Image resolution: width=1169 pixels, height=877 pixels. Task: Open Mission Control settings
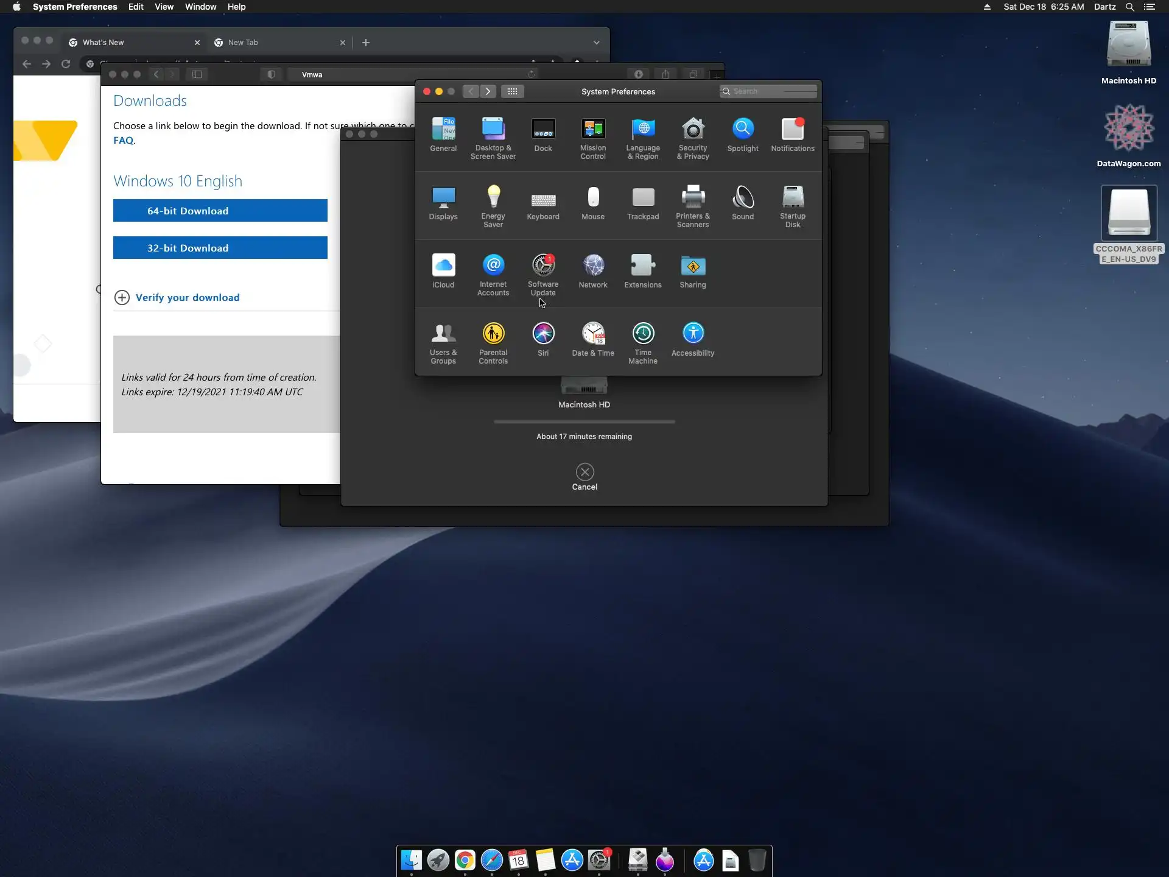(x=593, y=130)
